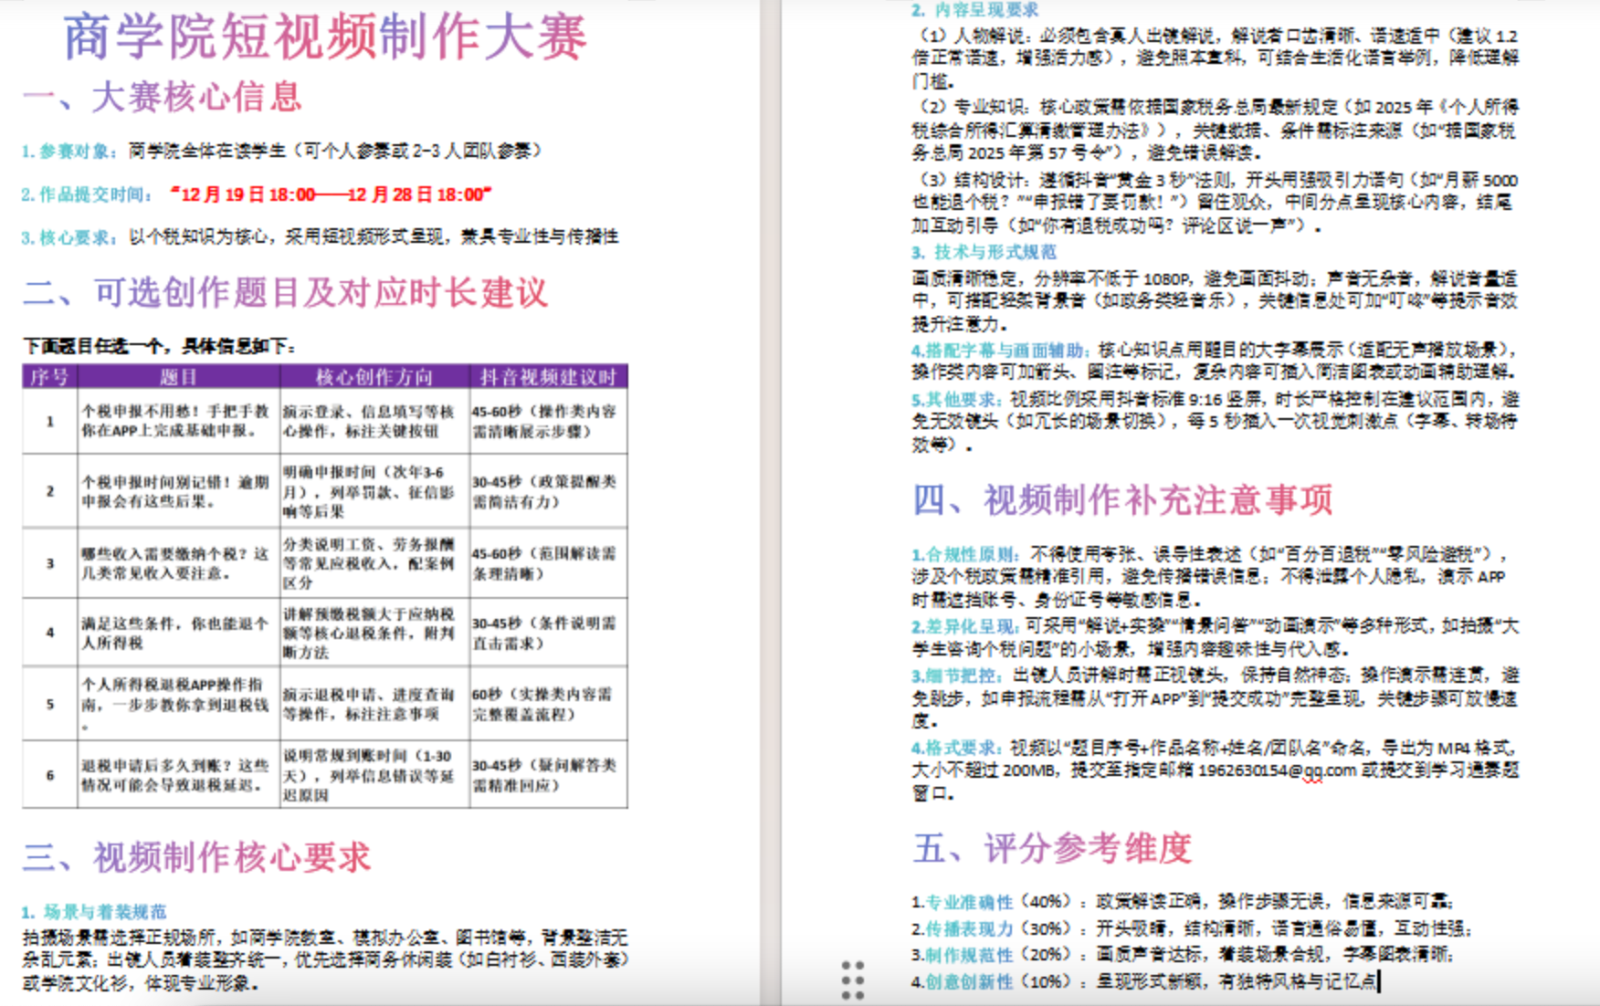This screenshot has width=1600, height=1006.
Task: Click the subheading 3. 技术与形式规范
Action: click(984, 252)
